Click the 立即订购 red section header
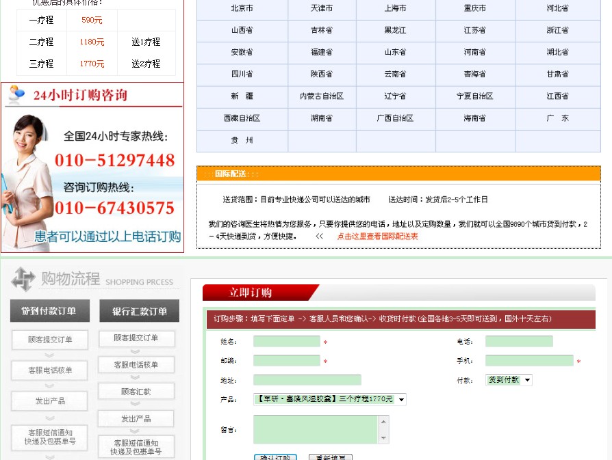 tap(251, 293)
